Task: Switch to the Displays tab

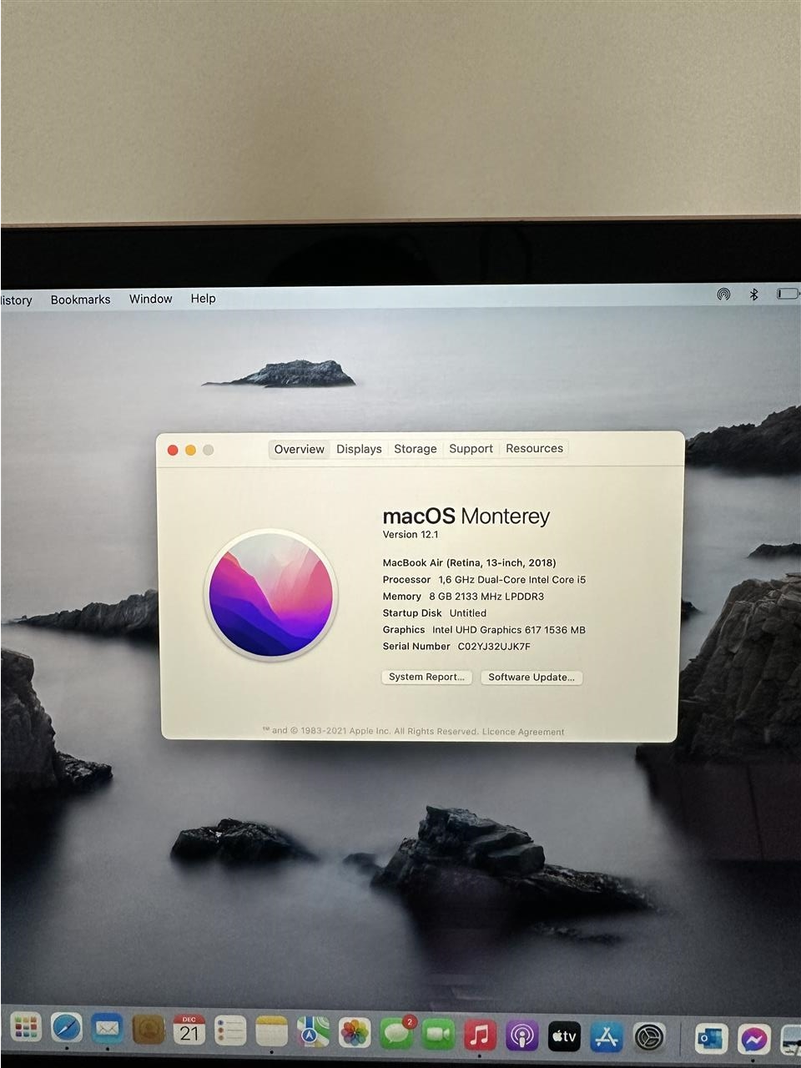Action: pyautogui.click(x=359, y=449)
